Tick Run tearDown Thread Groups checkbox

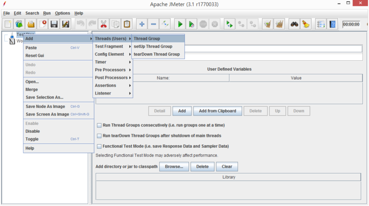[99, 136]
